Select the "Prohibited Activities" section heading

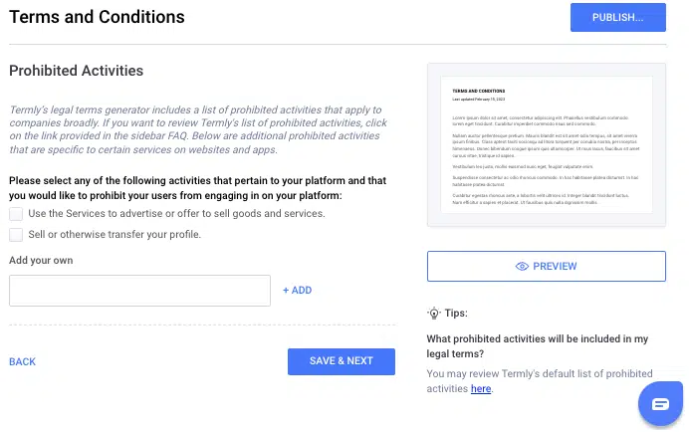click(76, 71)
